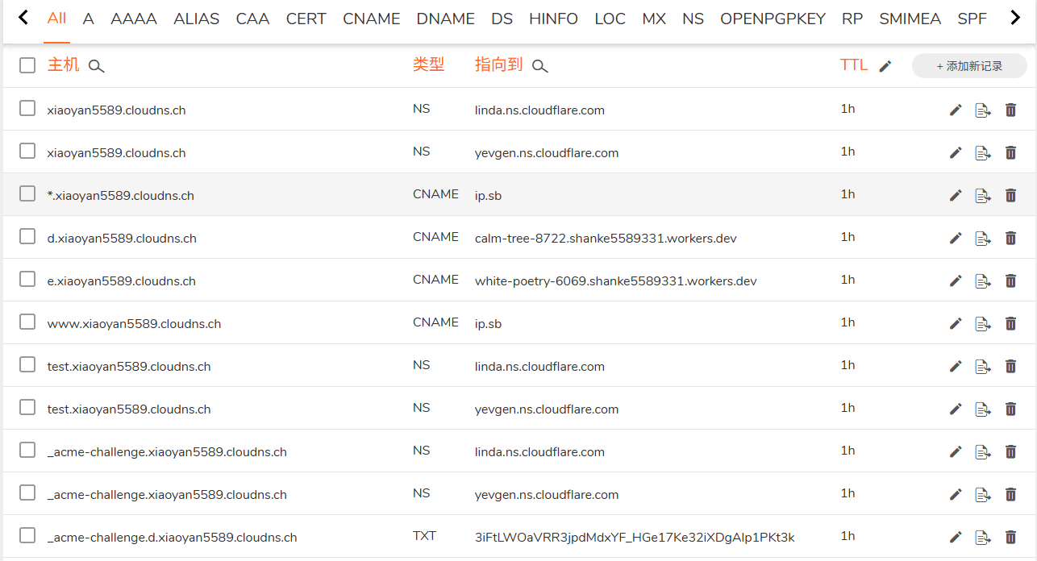This screenshot has width=1037, height=561.
Task: Click search icon beside 指向到 column header
Action: [540, 67]
